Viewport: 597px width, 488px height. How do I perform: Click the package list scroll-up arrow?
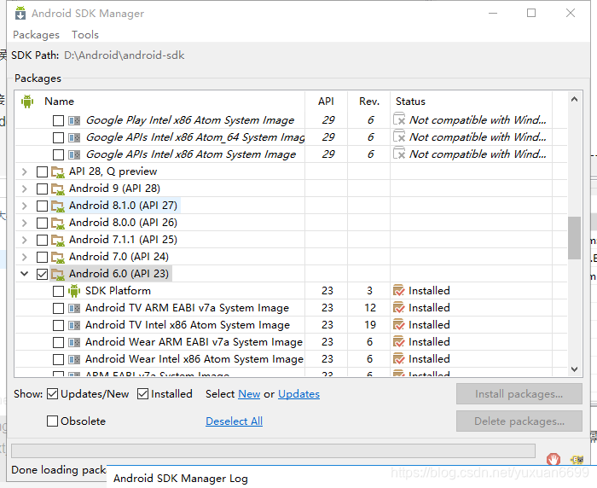point(574,100)
